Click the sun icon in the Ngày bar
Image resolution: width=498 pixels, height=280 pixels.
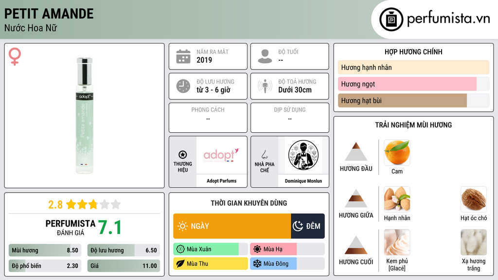[x=182, y=226]
